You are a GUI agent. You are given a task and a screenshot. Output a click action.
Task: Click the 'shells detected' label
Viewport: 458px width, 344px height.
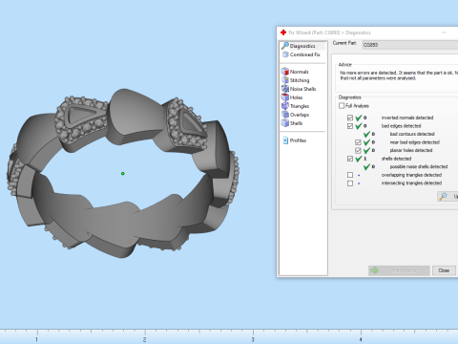pos(396,159)
